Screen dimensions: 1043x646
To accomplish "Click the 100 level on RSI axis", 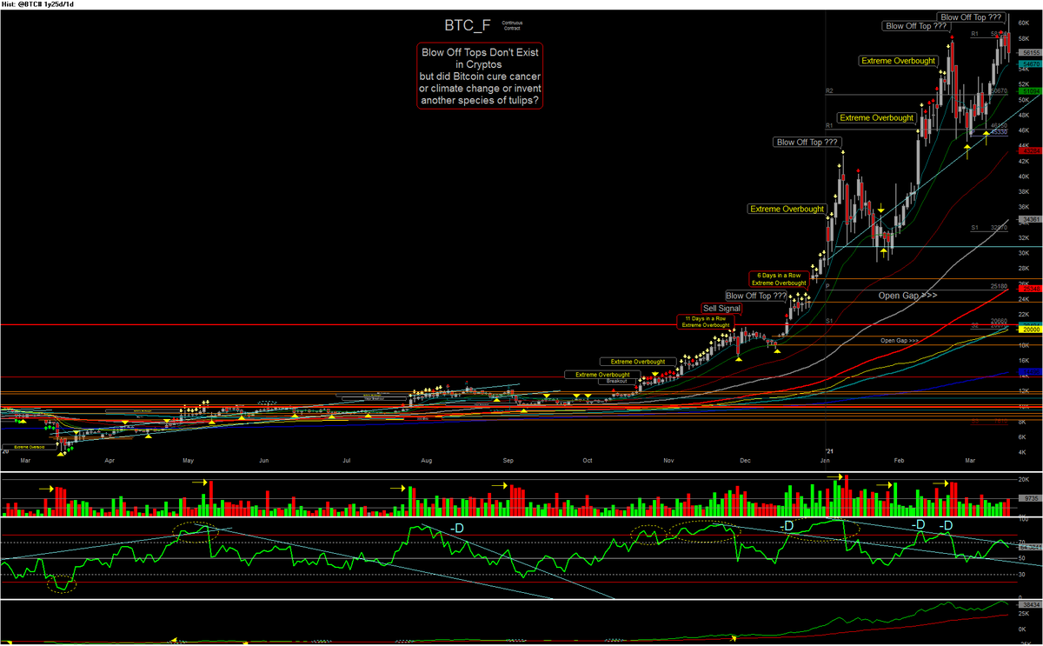I will [x=1023, y=519].
